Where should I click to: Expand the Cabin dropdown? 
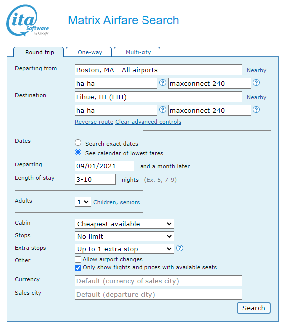click(x=125, y=224)
